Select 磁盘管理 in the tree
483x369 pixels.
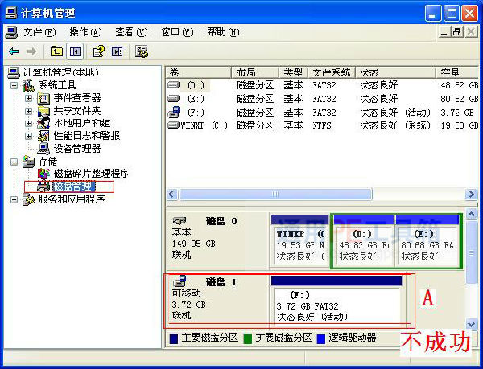point(72,187)
